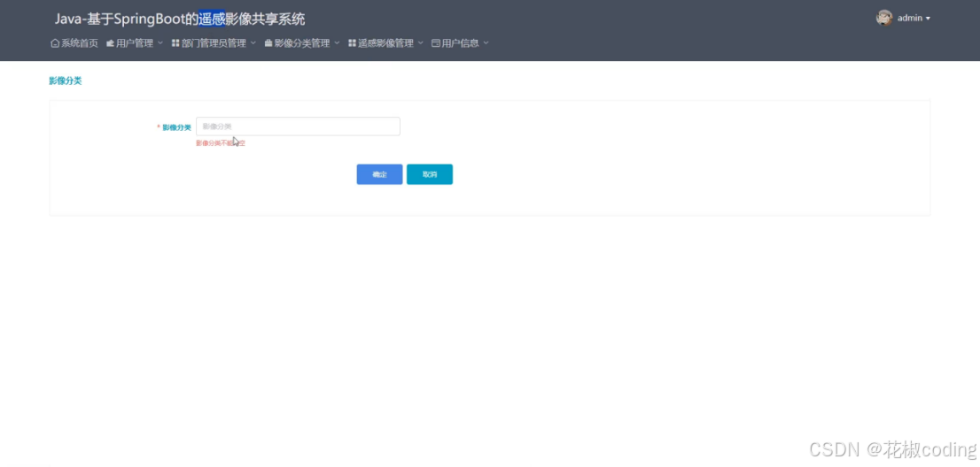980x467 pixels.
Task: Open the 用户信息 menu
Action: tap(460, 43)
